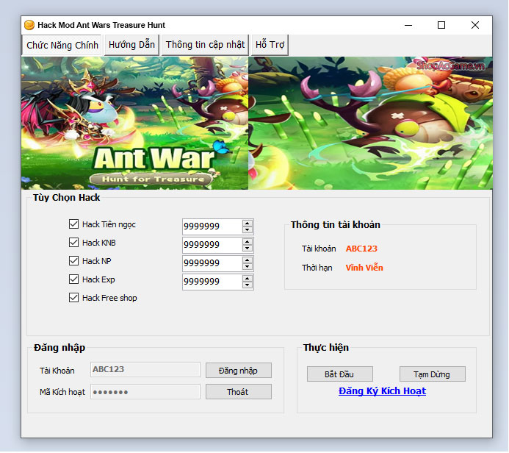Toggle the Hack Exp checkbox
This screenshot has width=509, height=453.
pyautogui.click(x=73, y=279)
